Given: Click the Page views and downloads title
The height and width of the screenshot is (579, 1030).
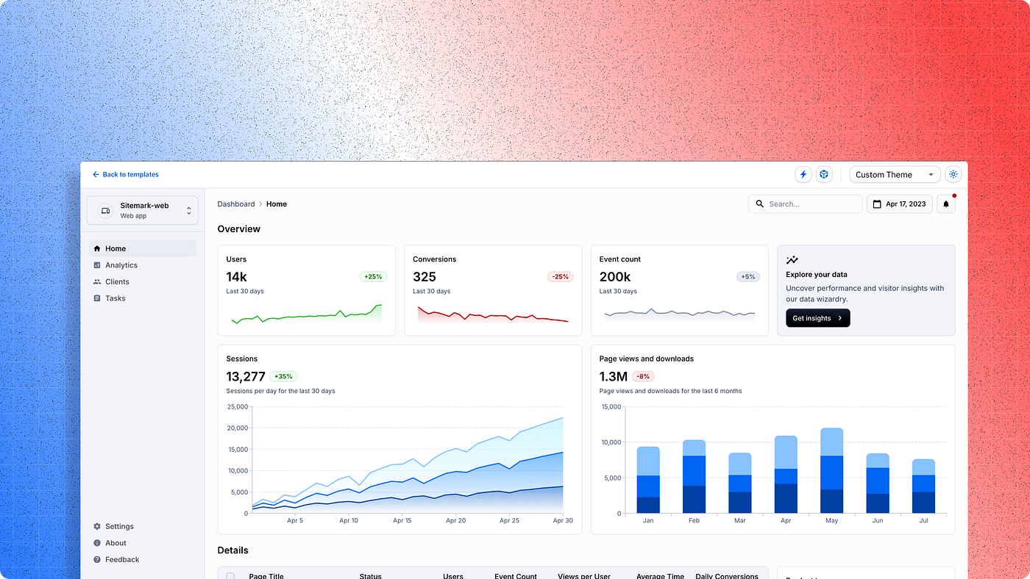Looking at the screenshot, I should tap(647, 359).
